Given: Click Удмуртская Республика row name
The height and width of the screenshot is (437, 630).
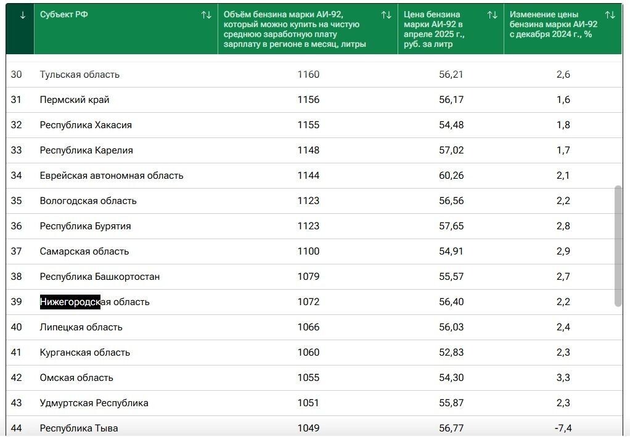Looking at the screenshot, I should (x=94, y=403).
